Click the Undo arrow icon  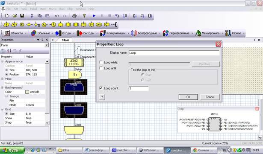[x=57, y=16]
